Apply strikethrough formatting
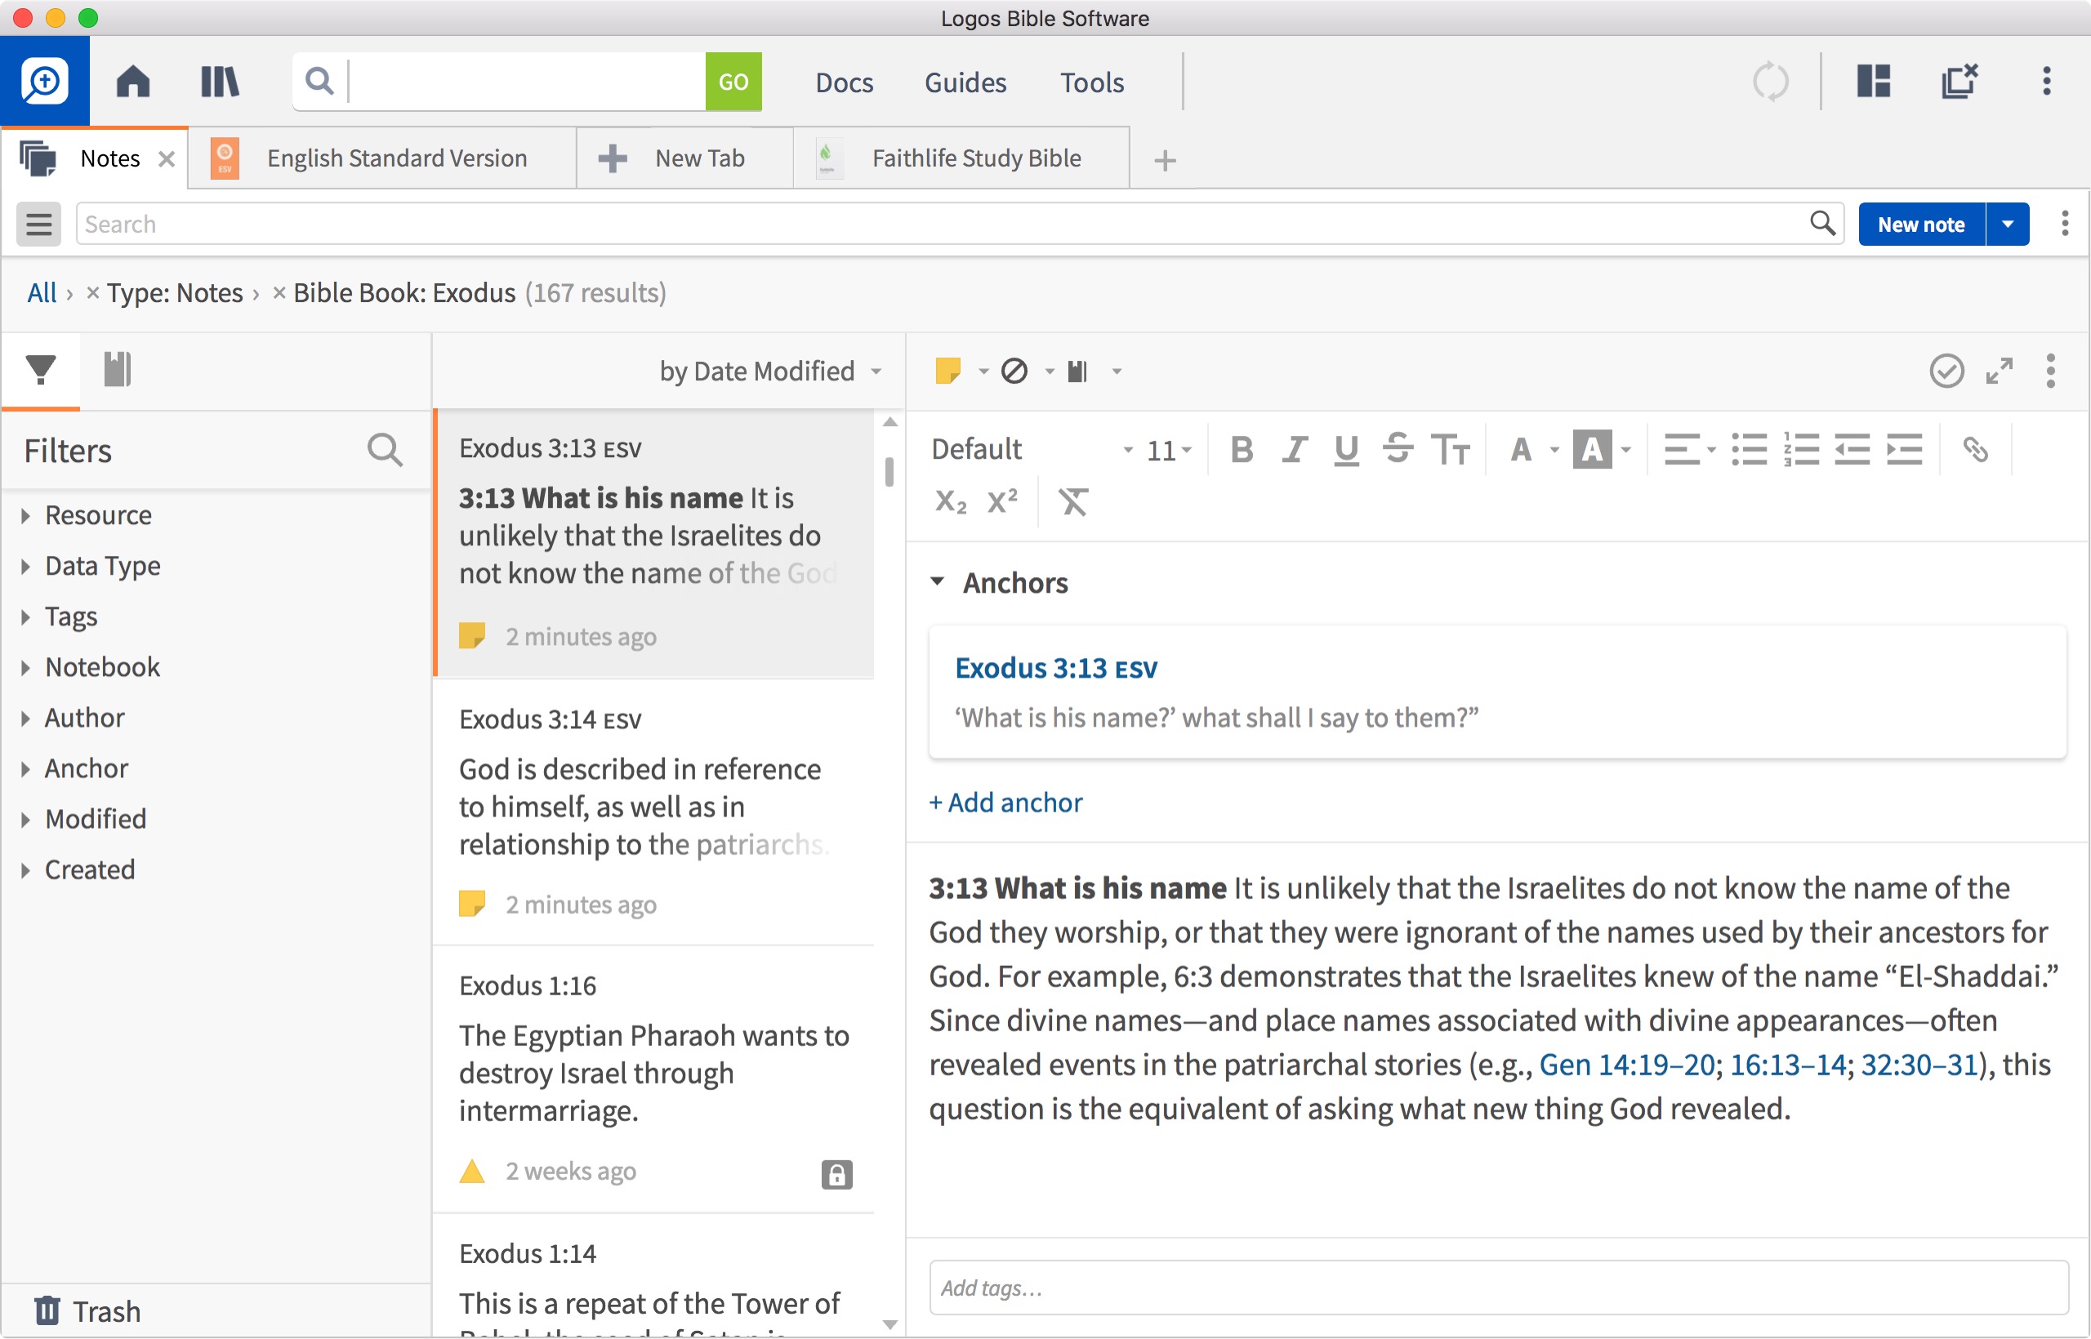The image size is (2091, 1339). click(1398, 450)
